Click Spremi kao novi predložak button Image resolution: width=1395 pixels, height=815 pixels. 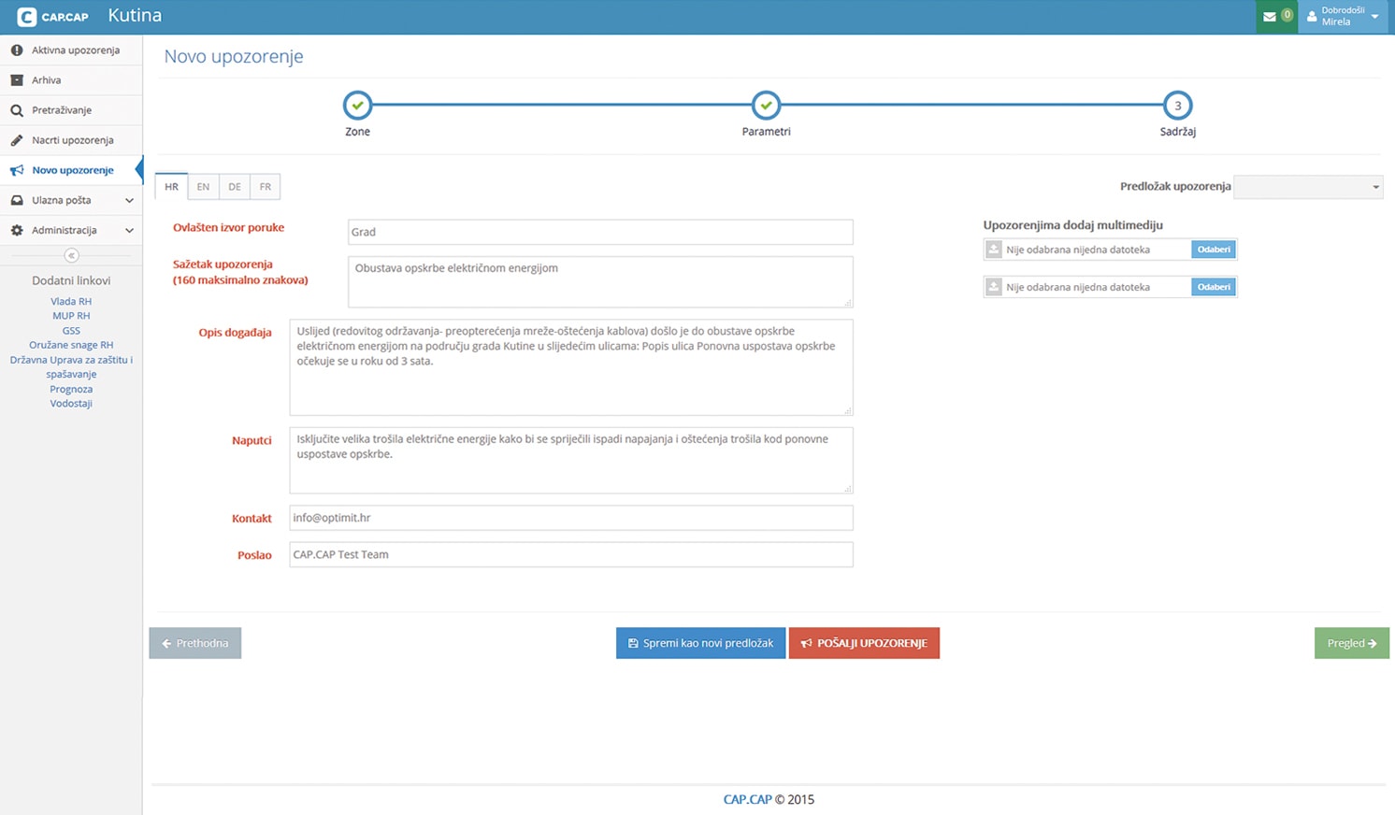(700, 643)
